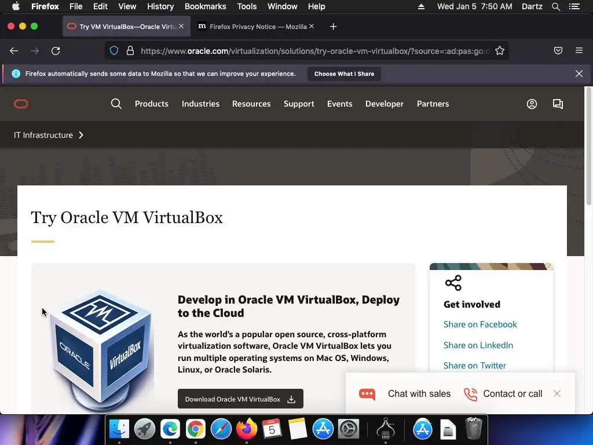This screenshot has height=445, width=593.
Task: Open the Support navigation menu
Action: click(x=299, y=104)
